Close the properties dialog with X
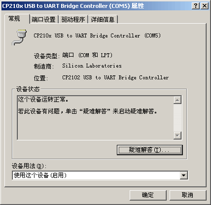211x205 pixels. coord(205,6)
